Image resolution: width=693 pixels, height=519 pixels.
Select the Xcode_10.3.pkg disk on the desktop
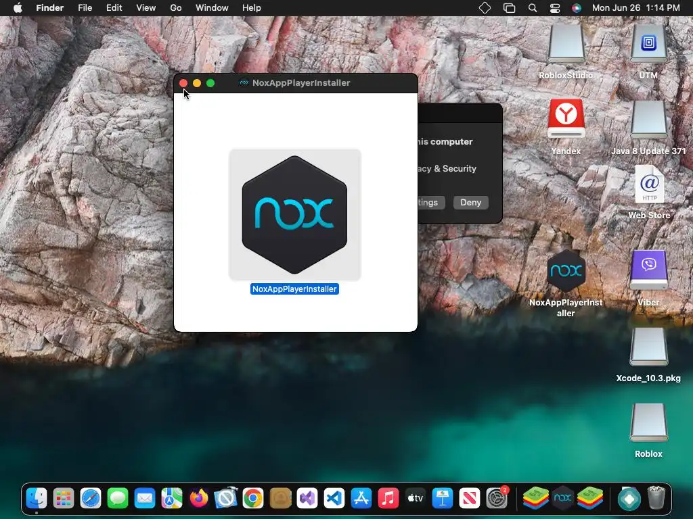coord(648,347)
